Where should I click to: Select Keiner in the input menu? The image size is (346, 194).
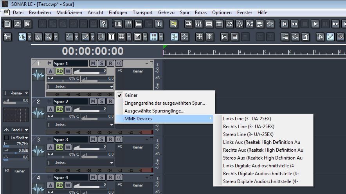pos(165,95)
